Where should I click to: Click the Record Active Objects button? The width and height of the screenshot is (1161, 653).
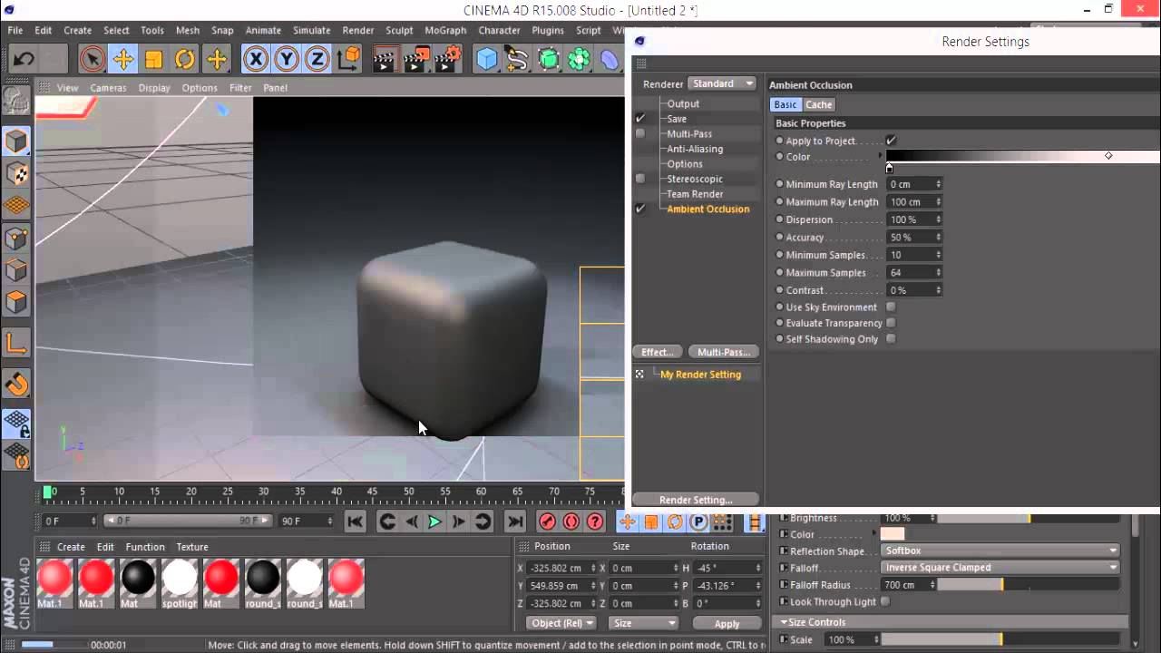pyautogui.click(x=547, y=521)
